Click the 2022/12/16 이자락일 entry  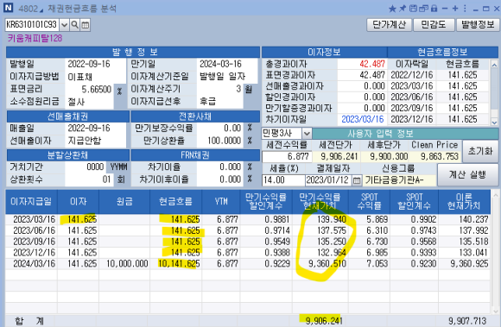pos(412,75)
